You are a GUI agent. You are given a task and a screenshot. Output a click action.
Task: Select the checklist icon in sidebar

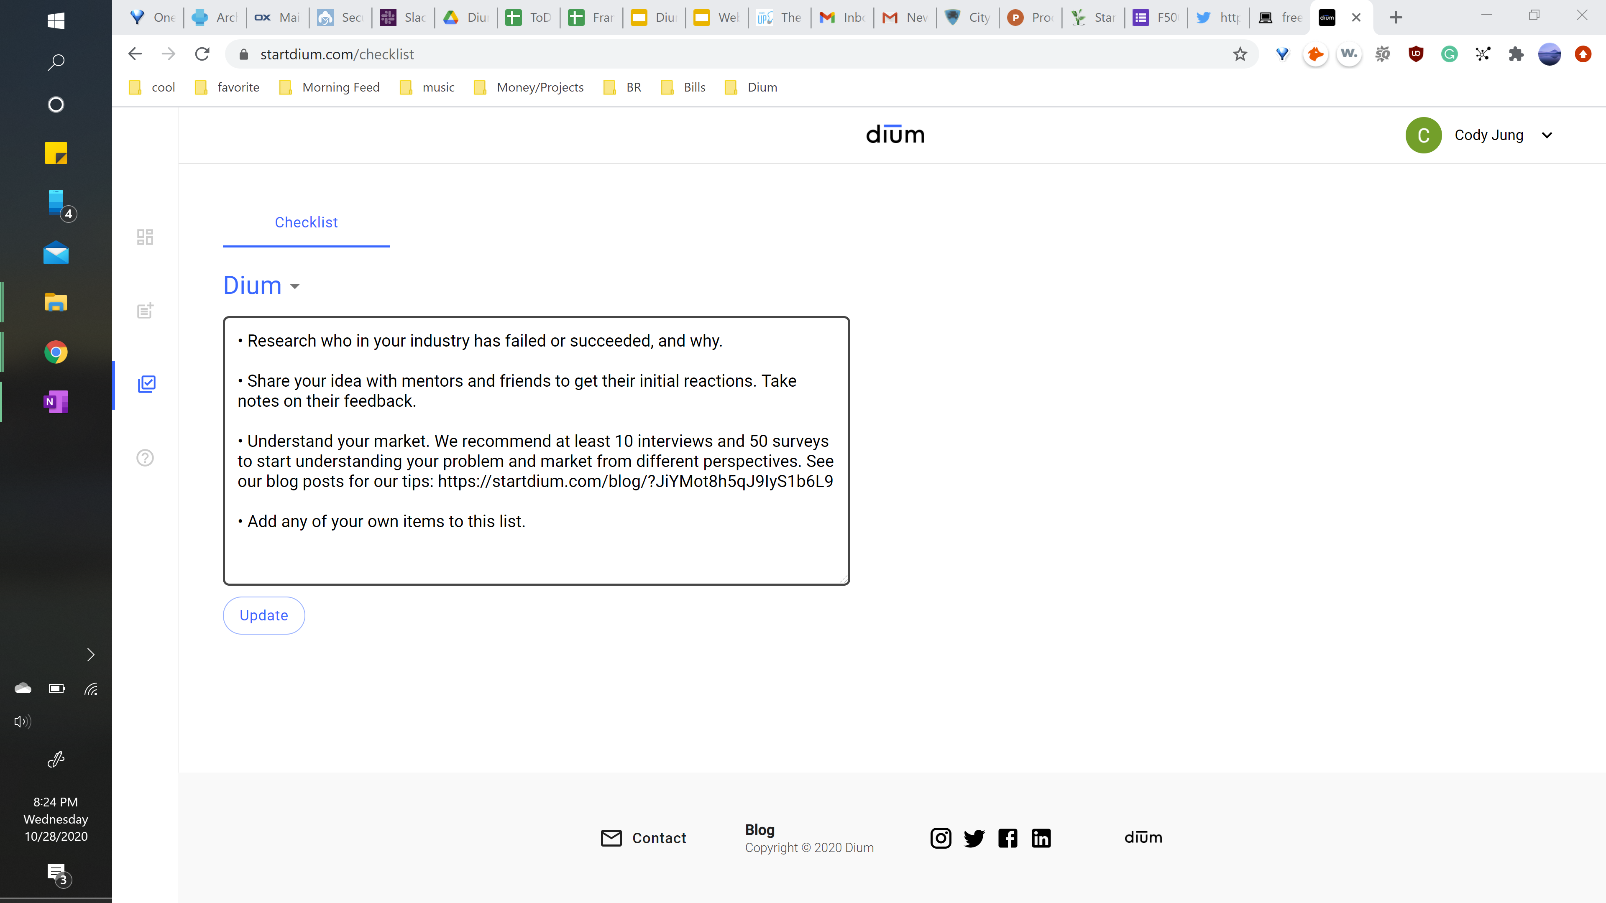pyautogui.click(x=146, y=384)
